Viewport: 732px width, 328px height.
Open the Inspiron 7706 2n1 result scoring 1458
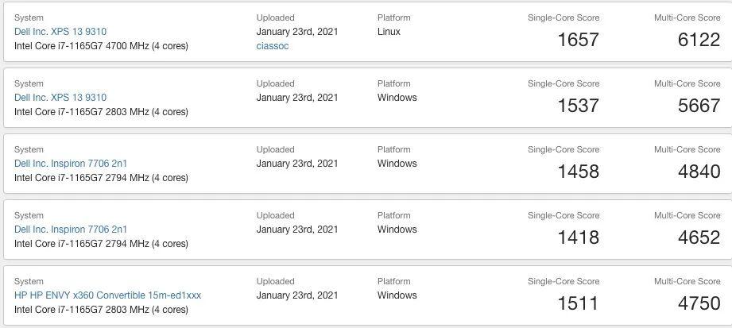[x=71, y=164]
